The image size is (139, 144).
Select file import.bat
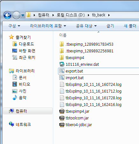[x=75, y=78]
